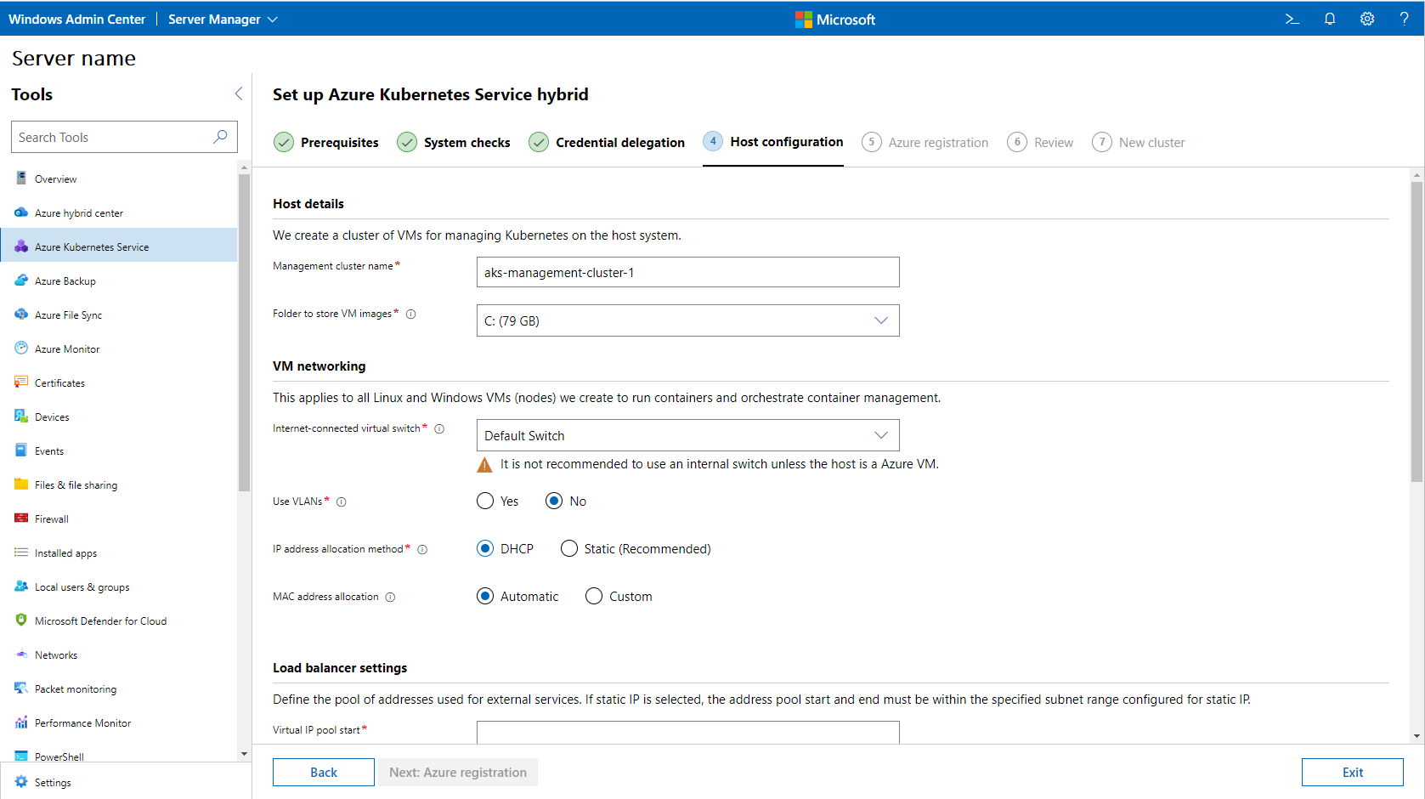Select Custom MAC address allocation
1425x799 pixels.
tap(593, 596)
